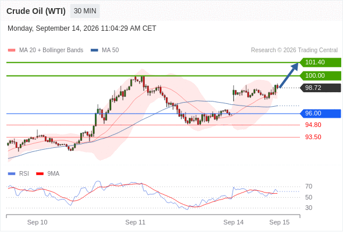Viewport: 343px width, 232px height.
Task: Click the 101.40 resistance price tag
Action: [320, 63]
